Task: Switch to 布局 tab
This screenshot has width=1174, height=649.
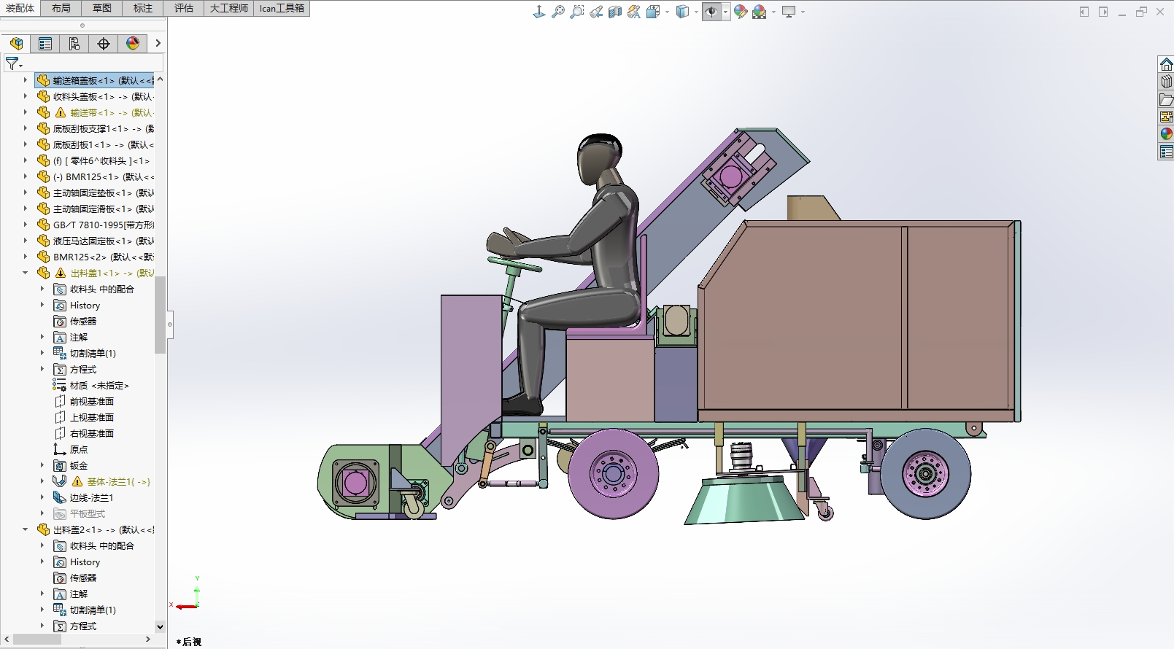Action: coord(61,8)
